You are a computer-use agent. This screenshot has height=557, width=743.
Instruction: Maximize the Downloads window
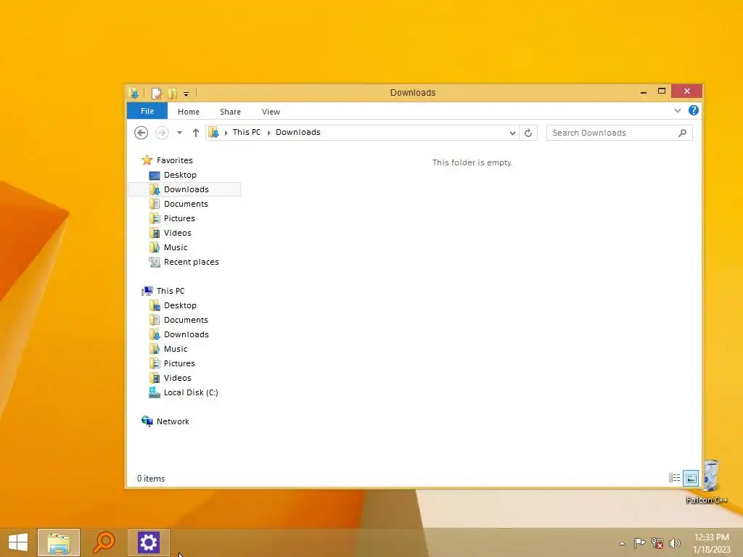pos(662,91)
